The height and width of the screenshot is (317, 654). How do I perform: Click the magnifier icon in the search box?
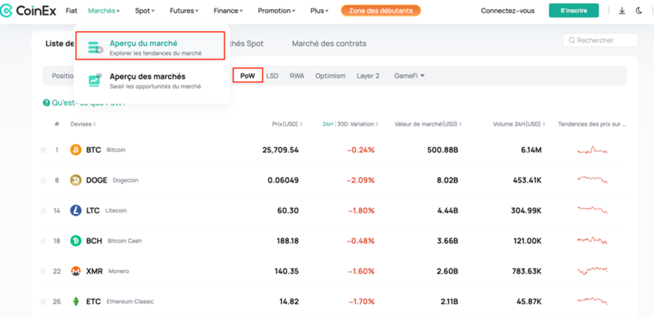pos(571,40)
